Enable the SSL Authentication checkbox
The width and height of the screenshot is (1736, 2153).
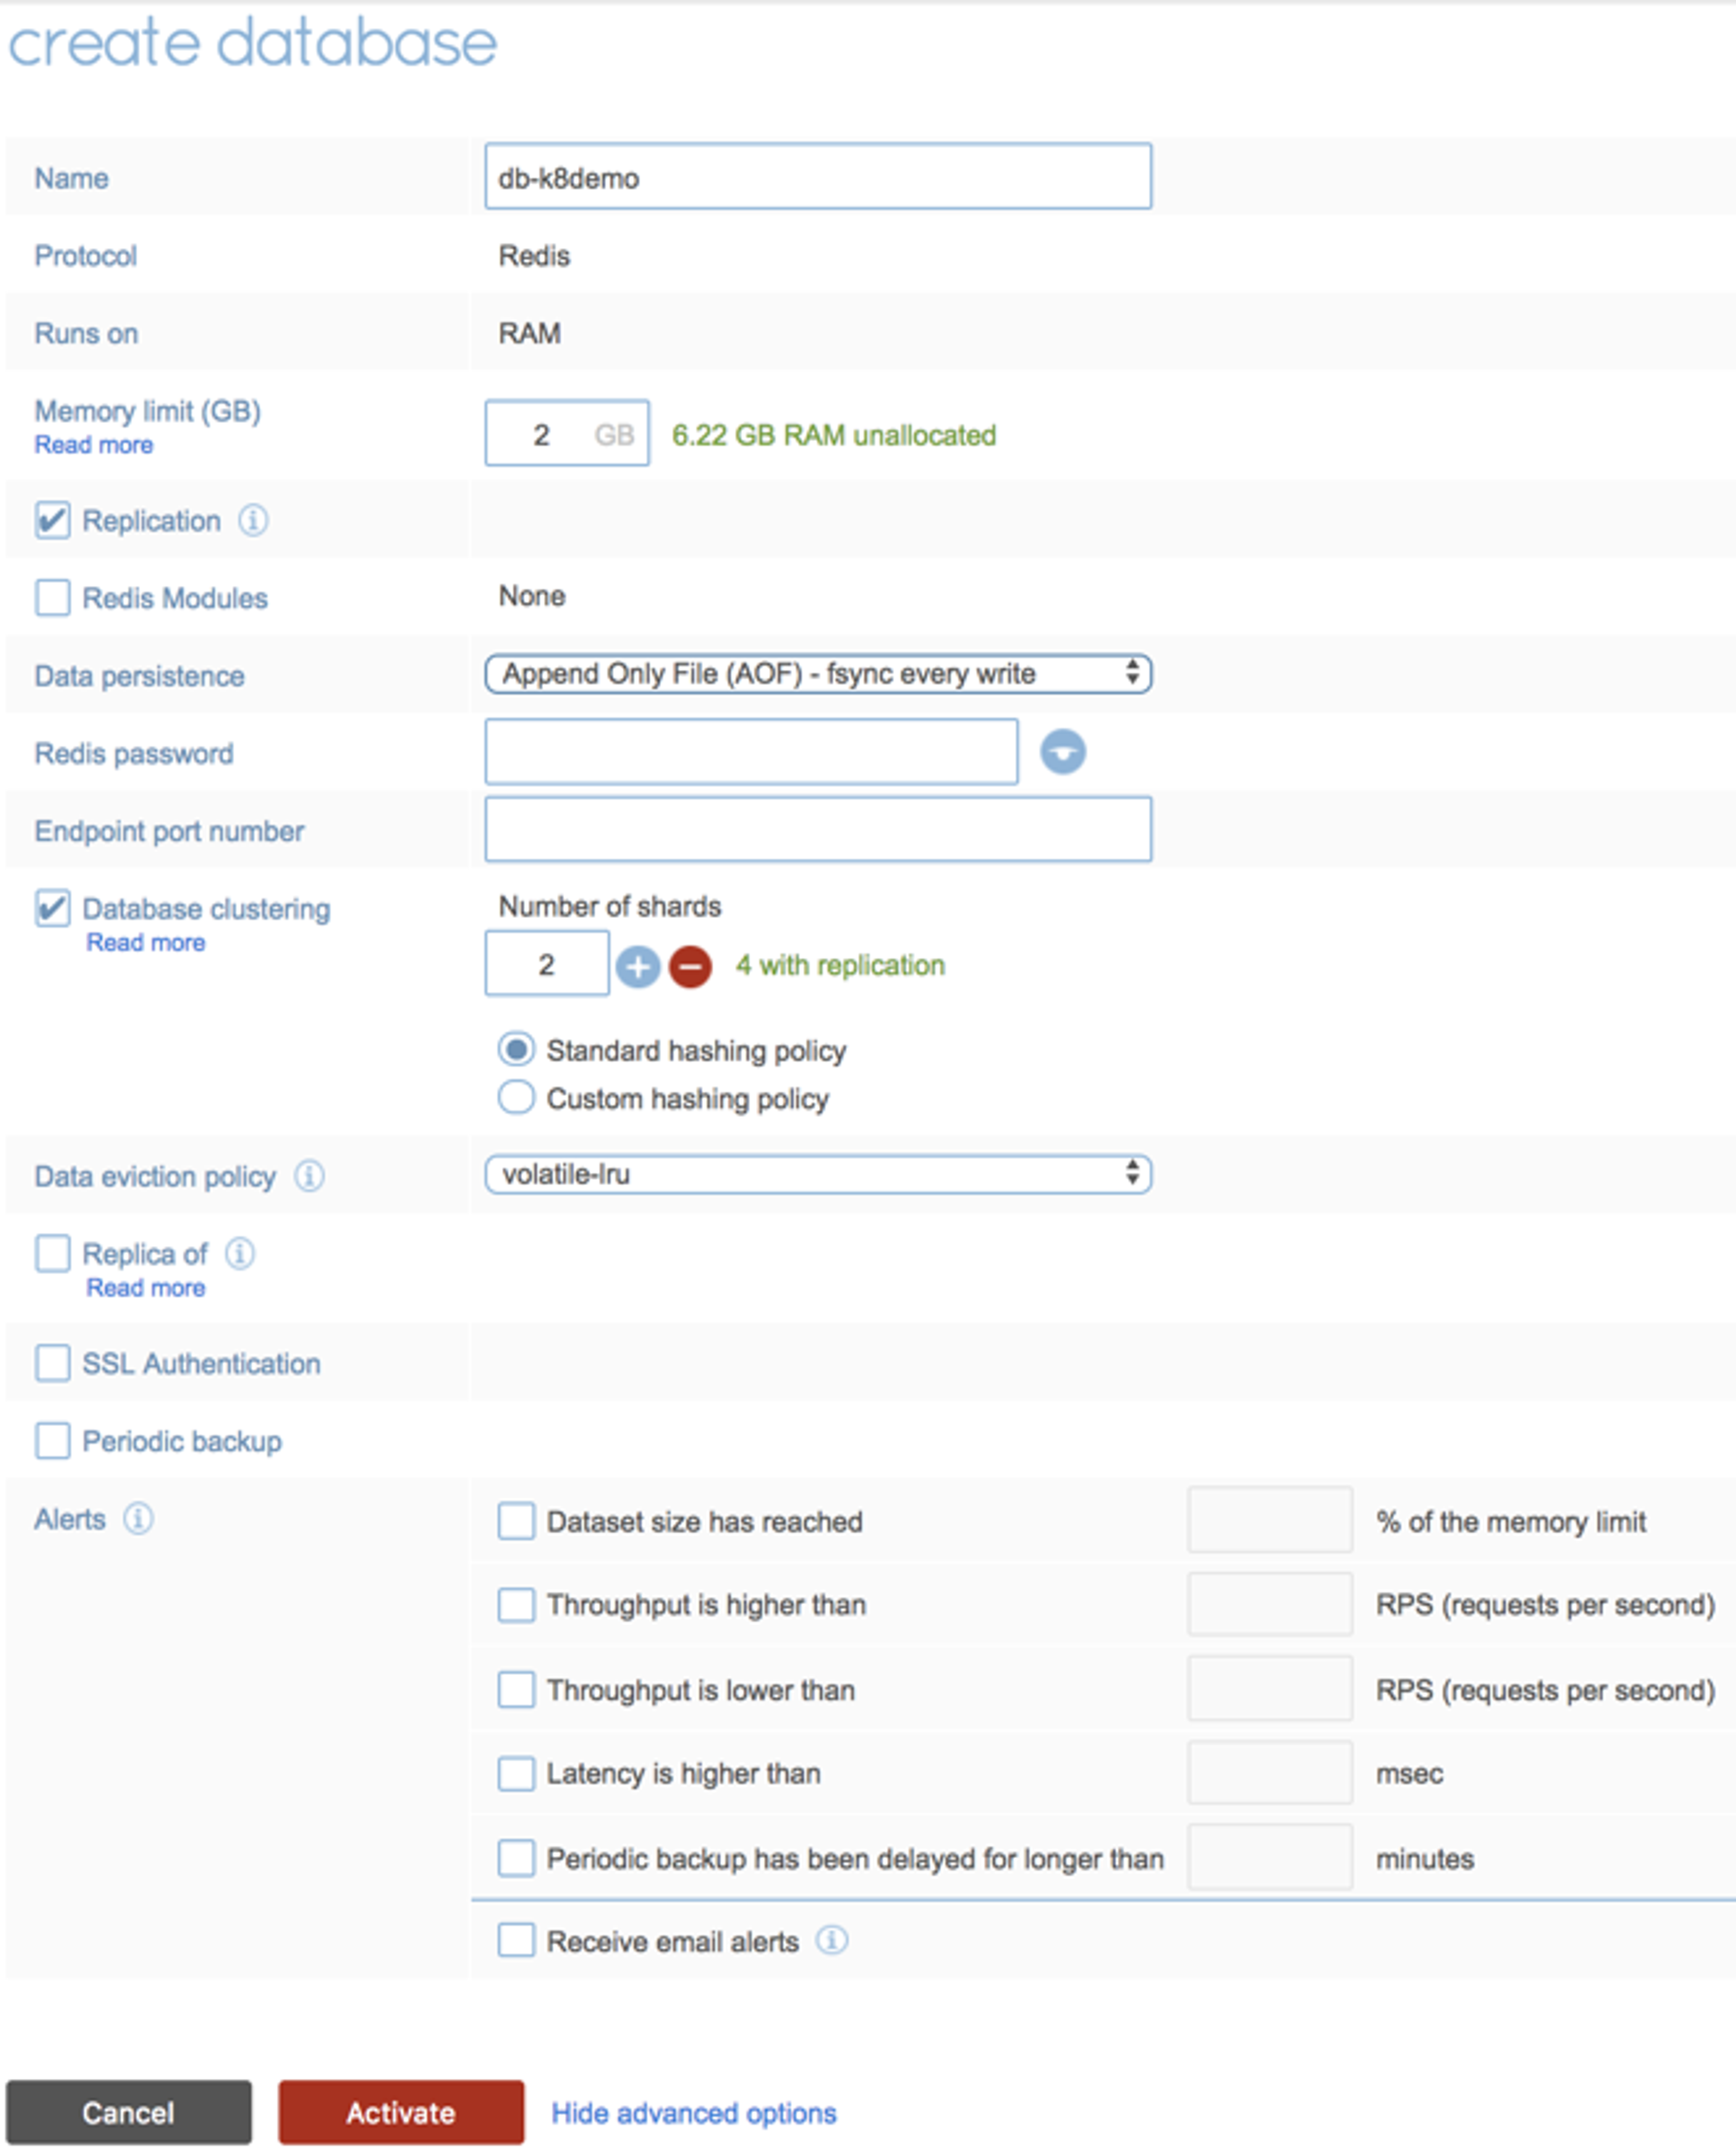[x=52, y=1363]
